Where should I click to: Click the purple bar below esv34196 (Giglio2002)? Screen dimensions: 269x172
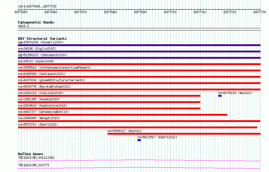pyautogui.click(x=139, y=52)
